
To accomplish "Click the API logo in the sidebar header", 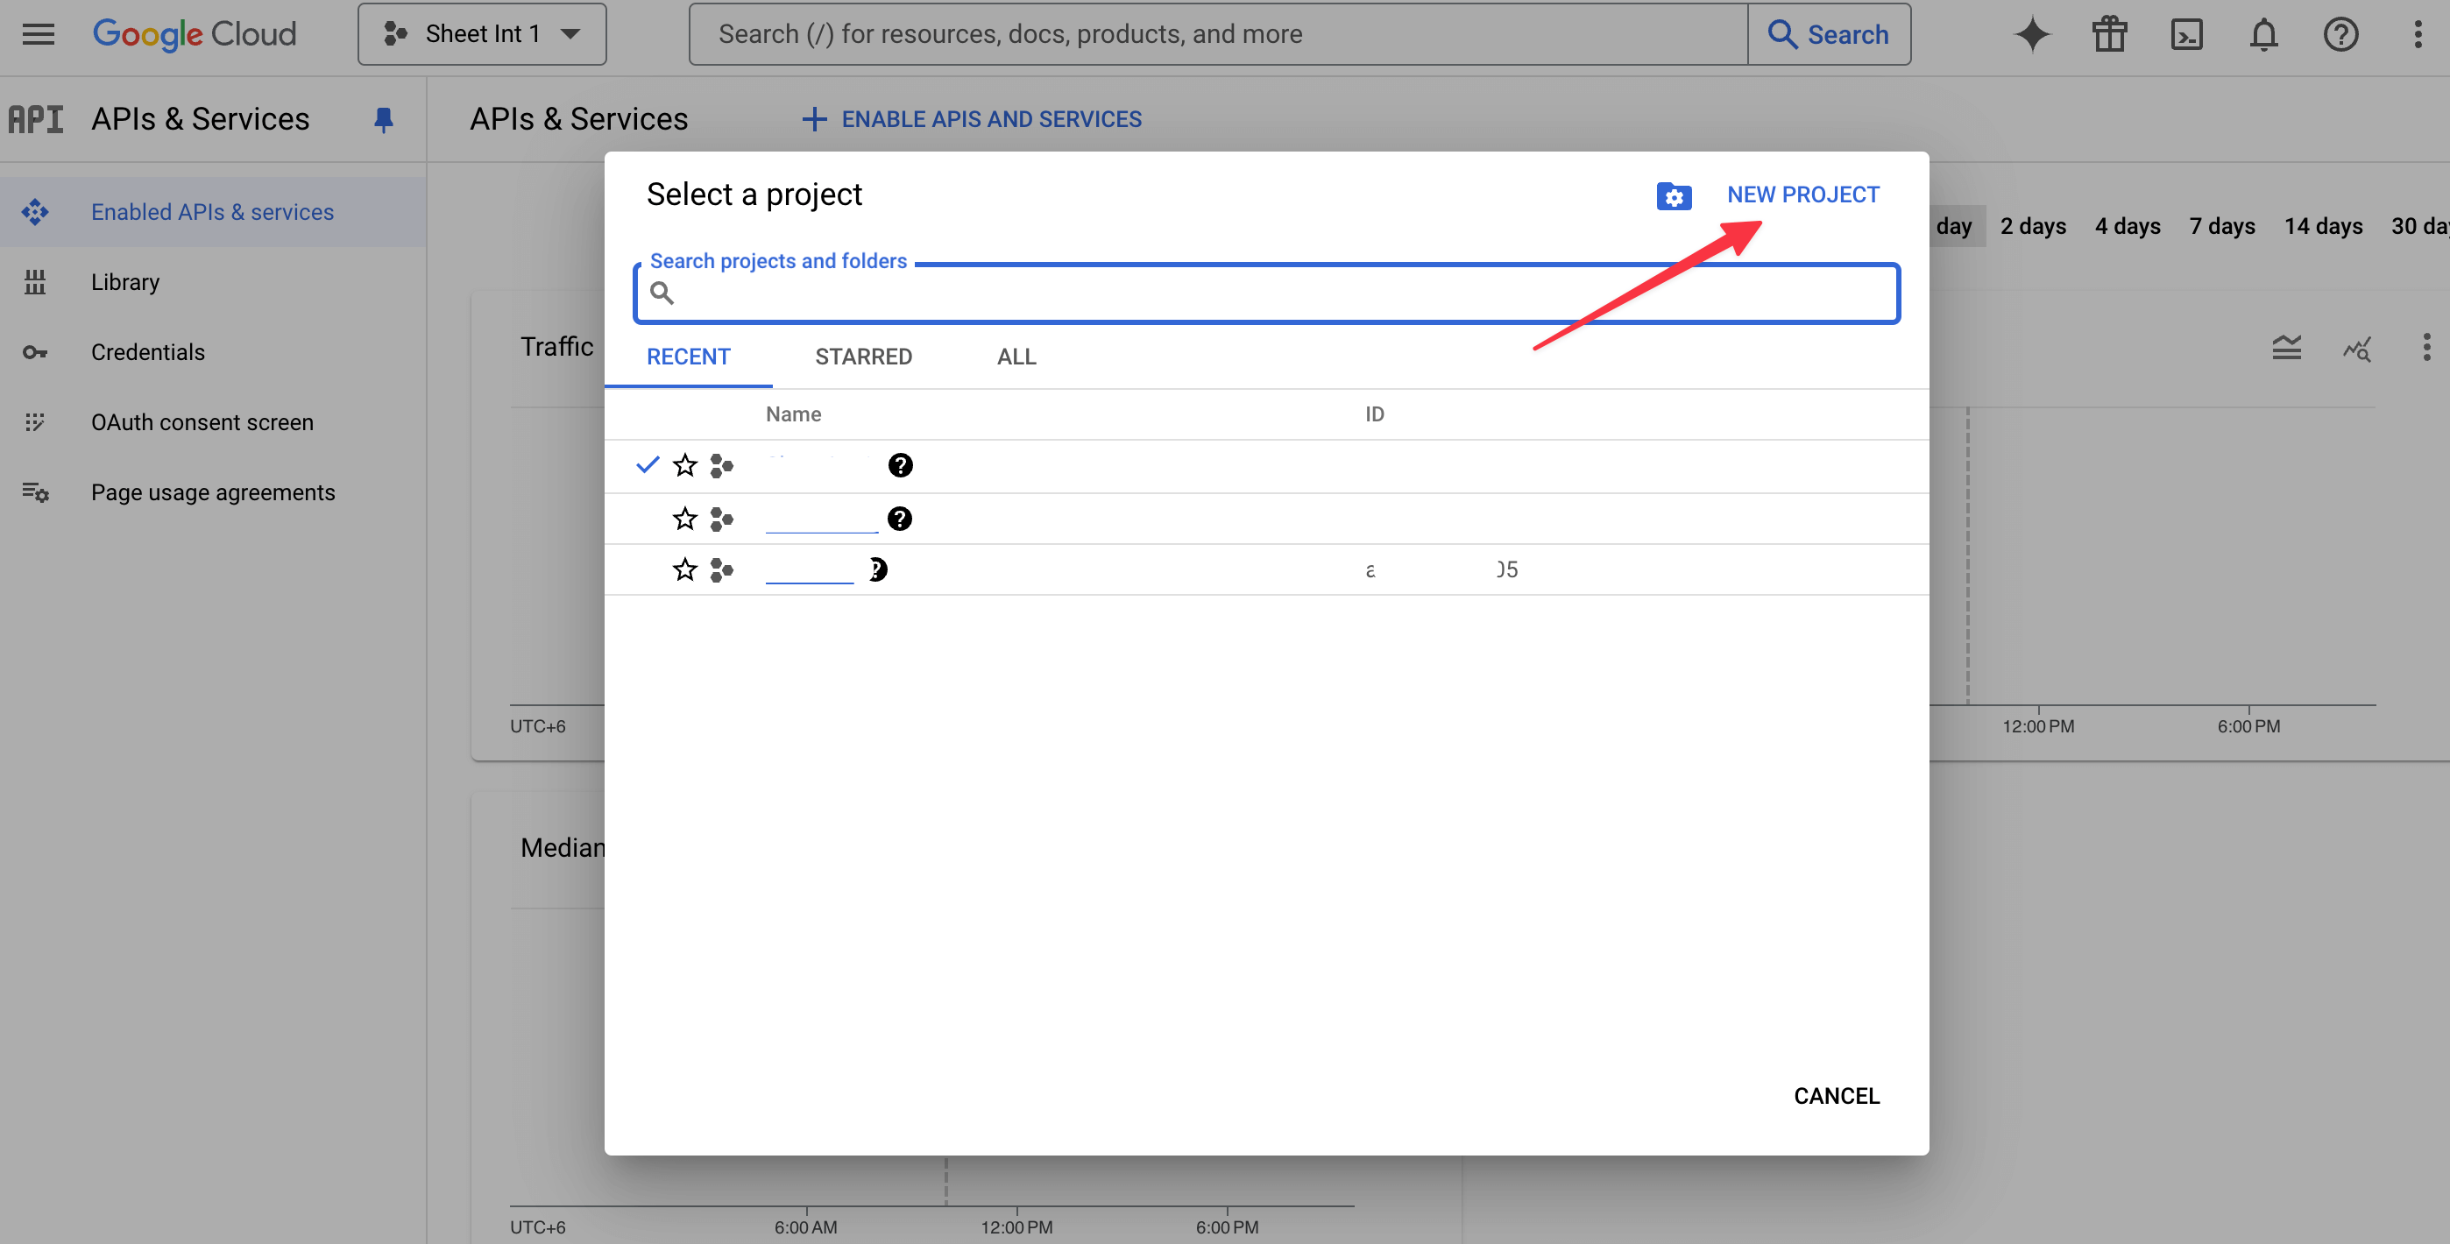I will pos(36,120).
